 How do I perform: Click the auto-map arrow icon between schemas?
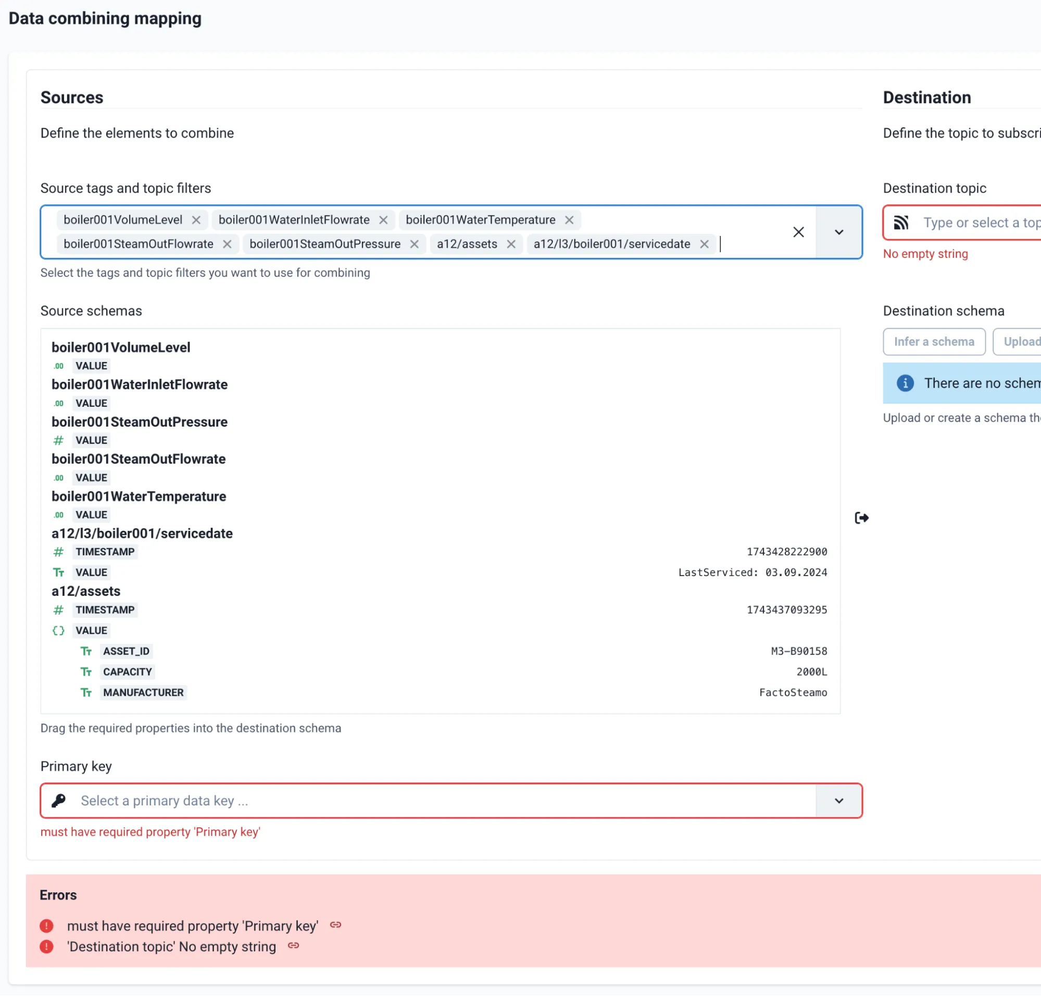click(x=861, y=518)
